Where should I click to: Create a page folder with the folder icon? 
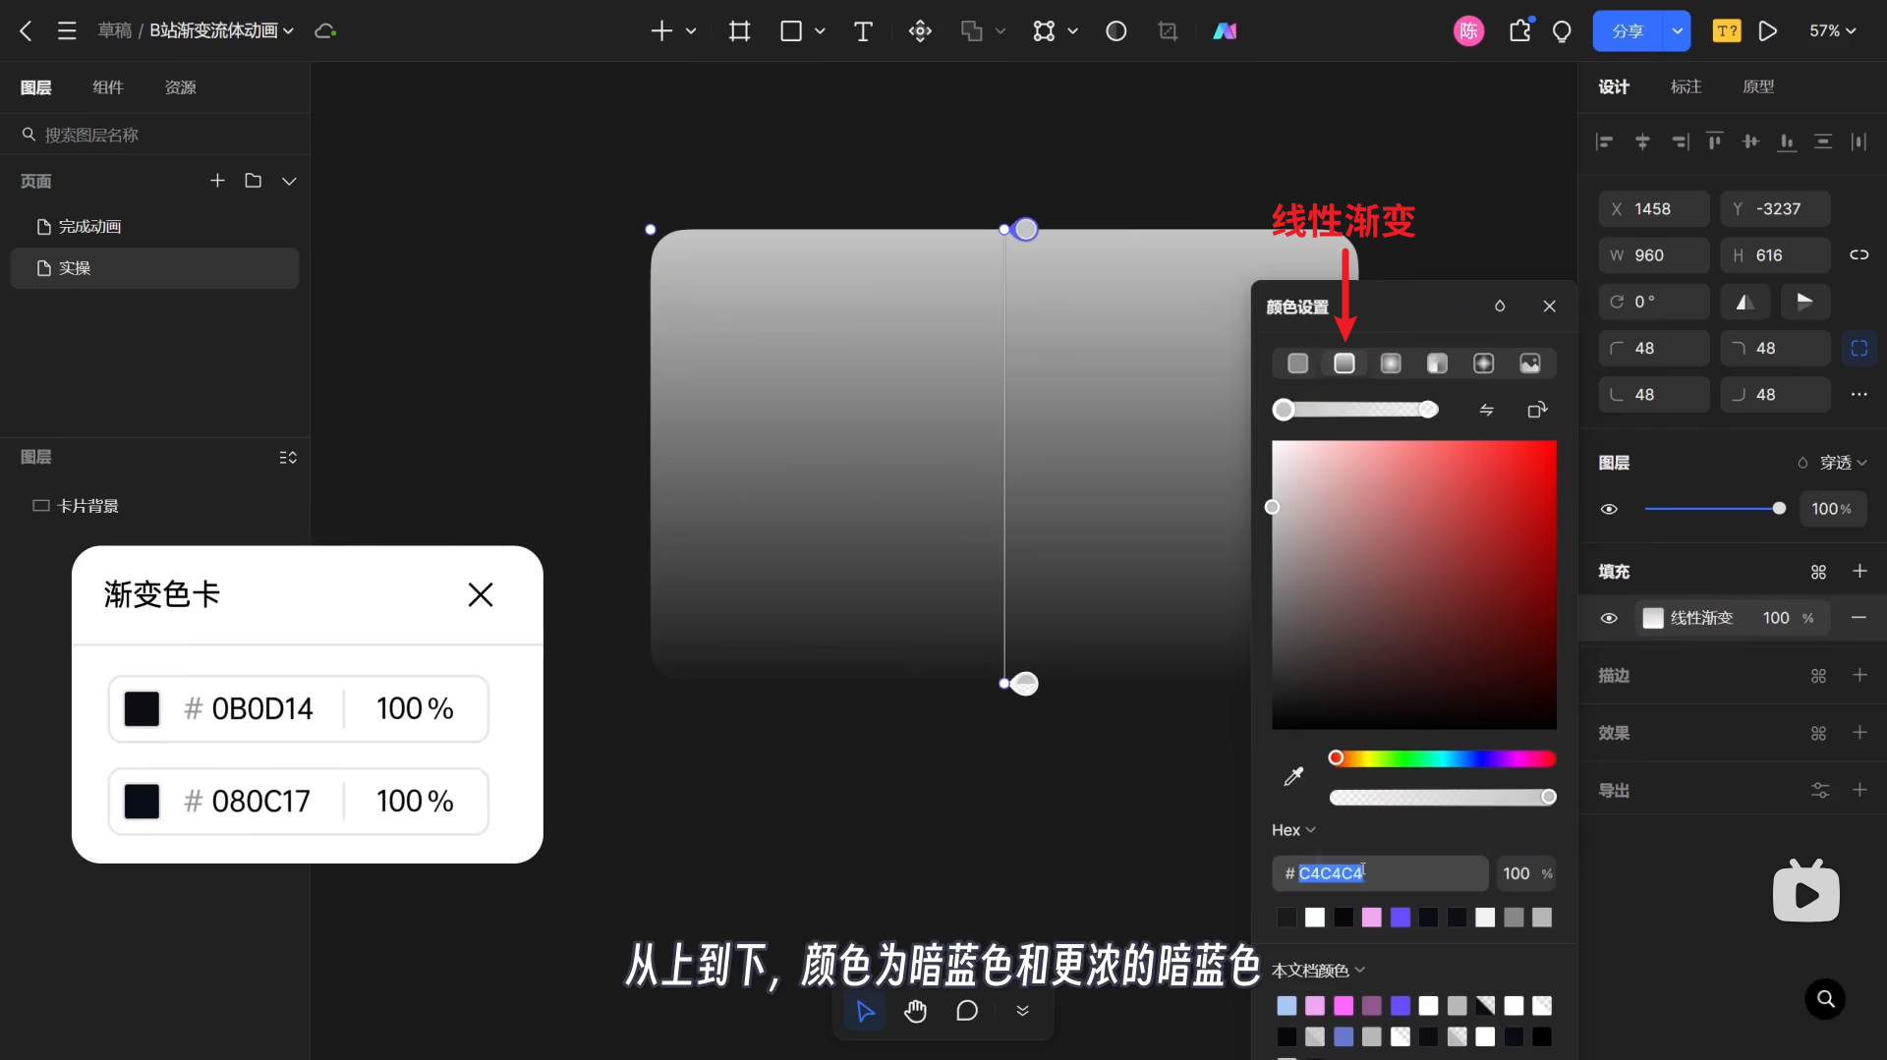[254, 181]
